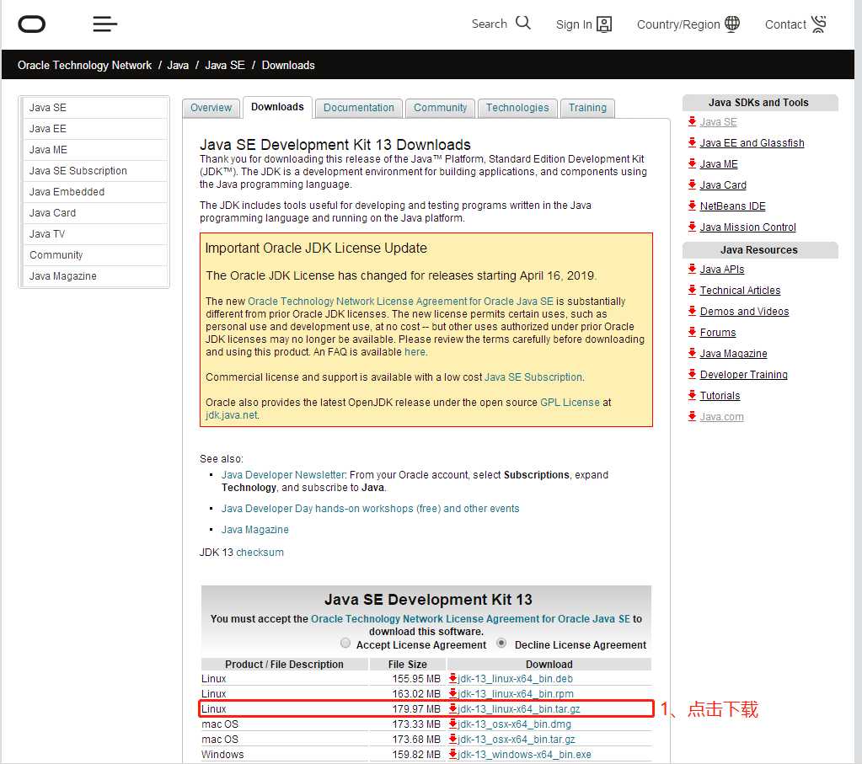Click download arrow icon beside Java Card in right sidebar
Image resolution: width=862 pixels, height=764 pixels.
(692, 185)
